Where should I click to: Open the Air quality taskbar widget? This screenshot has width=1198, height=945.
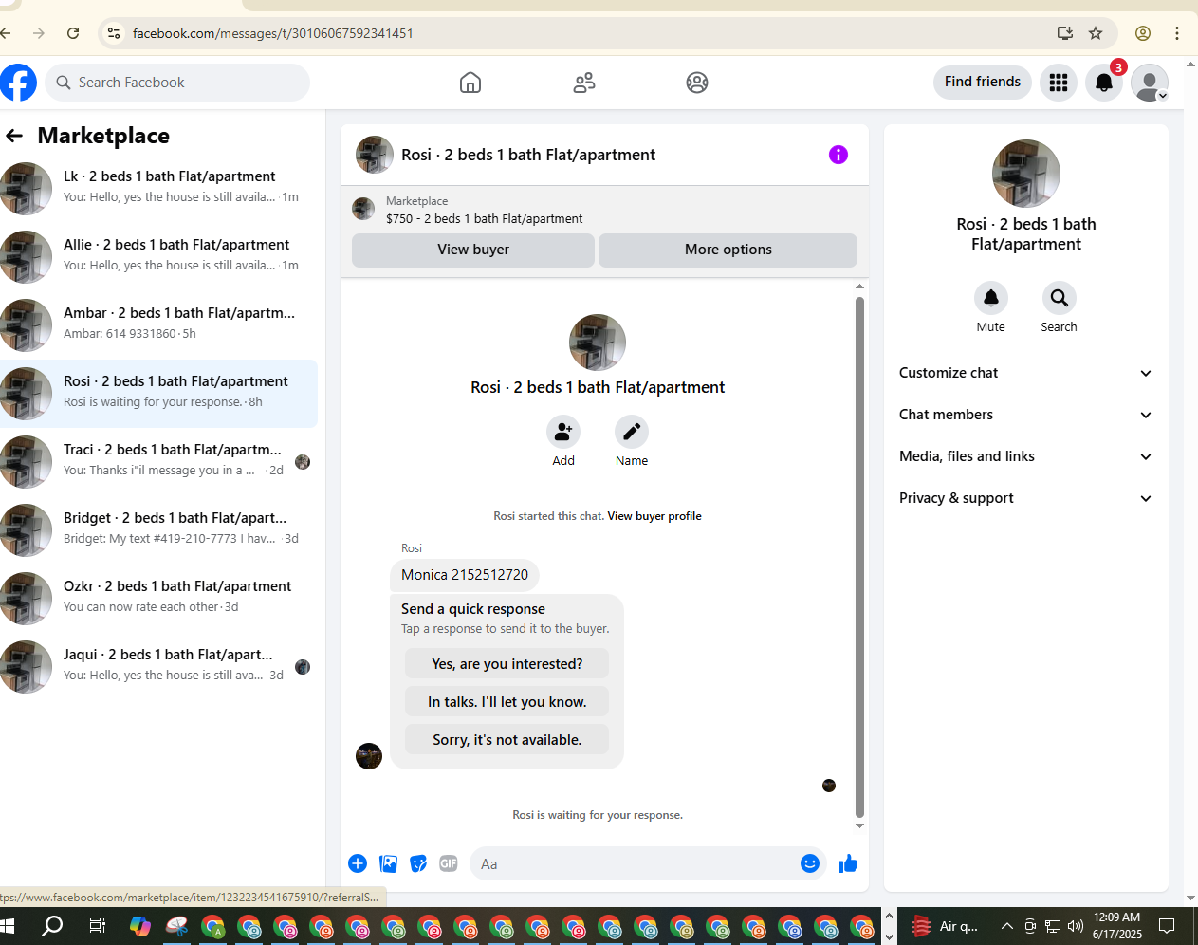point(945,926)
